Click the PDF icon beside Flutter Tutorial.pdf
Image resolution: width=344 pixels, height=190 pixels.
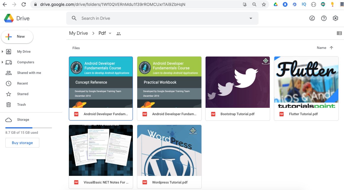coord(282,114)
